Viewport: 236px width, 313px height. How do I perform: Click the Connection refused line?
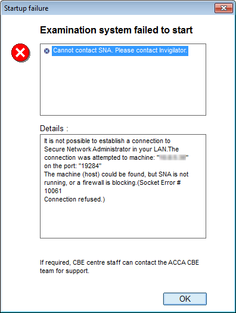coord(74,199)
